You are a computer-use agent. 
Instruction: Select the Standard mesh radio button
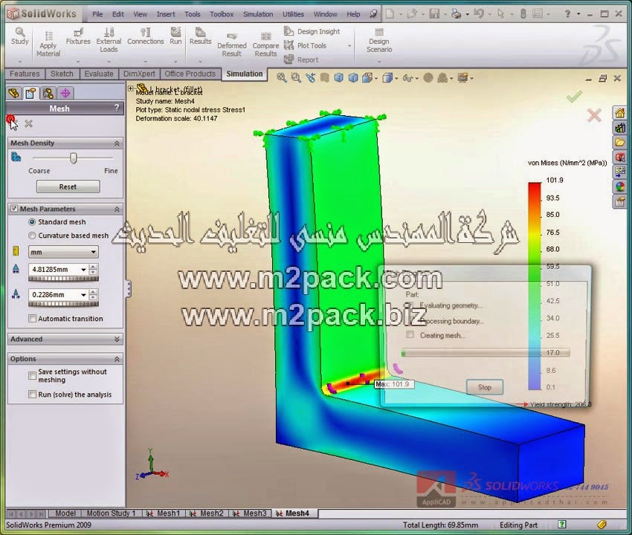pos(32,222)
